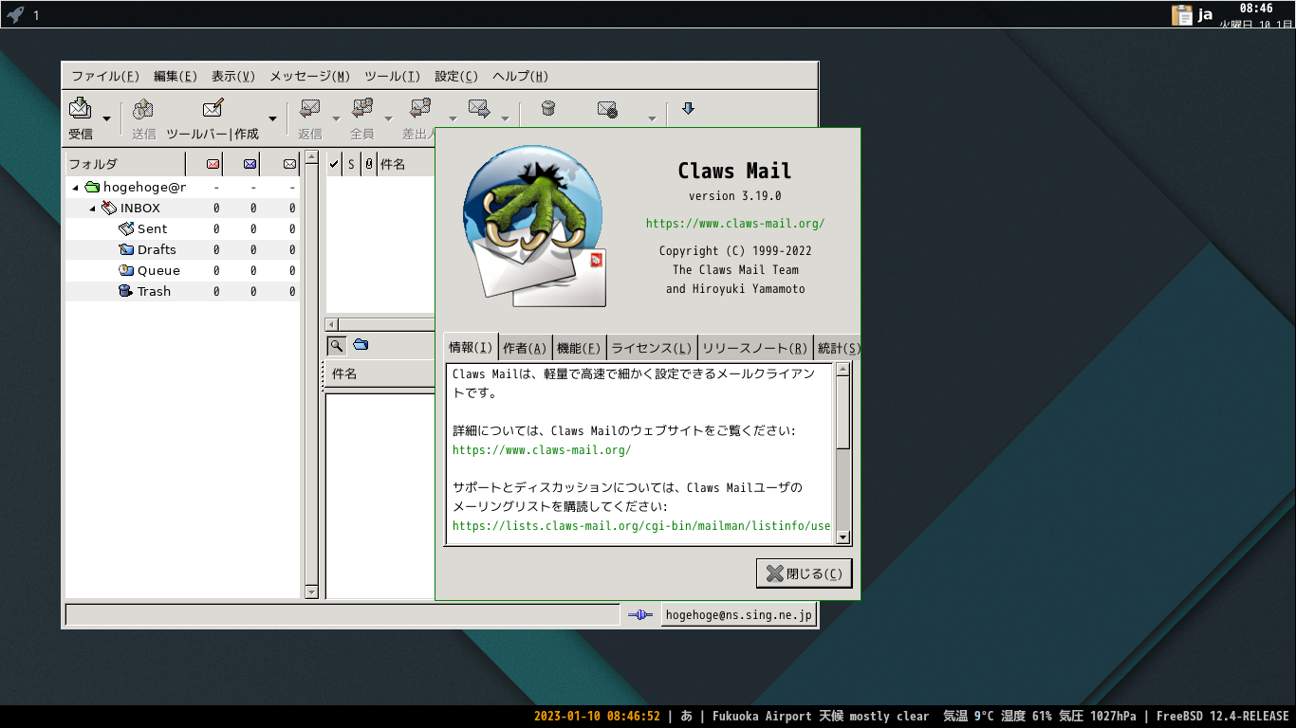Viewport: 1296px width, 728px height.
Task: Click the info text scrollbar up arrow
Action: 842,370
